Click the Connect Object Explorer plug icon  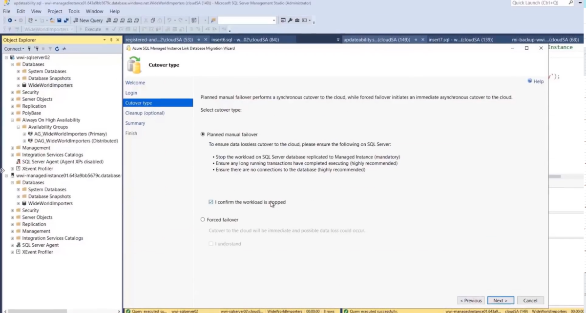pyautogui.click(x=29, y=49)
